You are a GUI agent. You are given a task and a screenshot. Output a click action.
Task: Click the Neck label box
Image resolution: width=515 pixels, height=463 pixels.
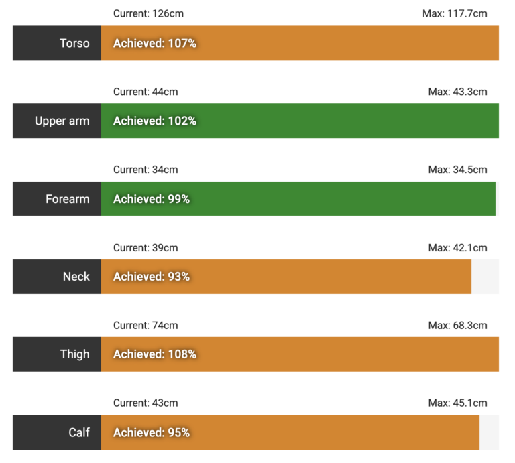point(57,277)
